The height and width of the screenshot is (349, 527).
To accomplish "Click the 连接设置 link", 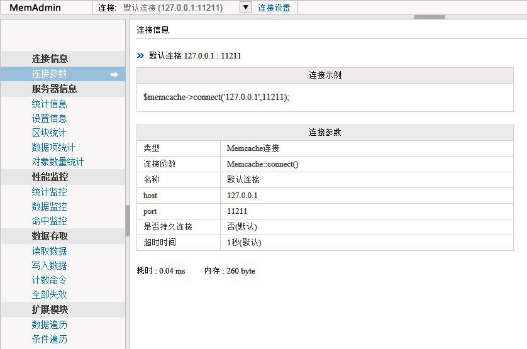I will coord(274,8).
